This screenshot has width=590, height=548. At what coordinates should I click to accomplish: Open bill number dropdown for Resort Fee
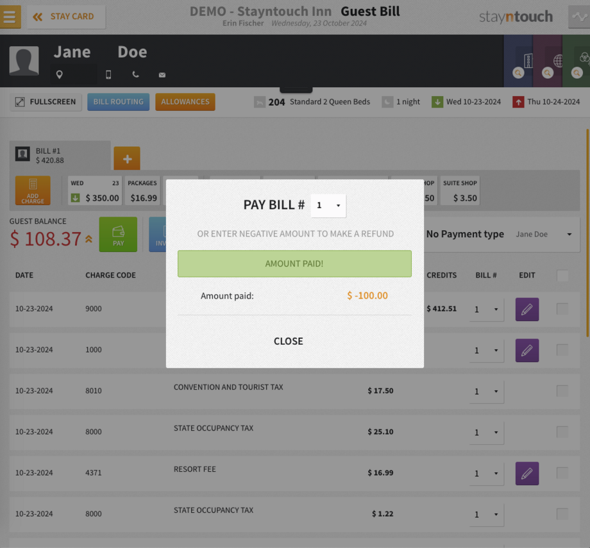(x=487, y=474)
